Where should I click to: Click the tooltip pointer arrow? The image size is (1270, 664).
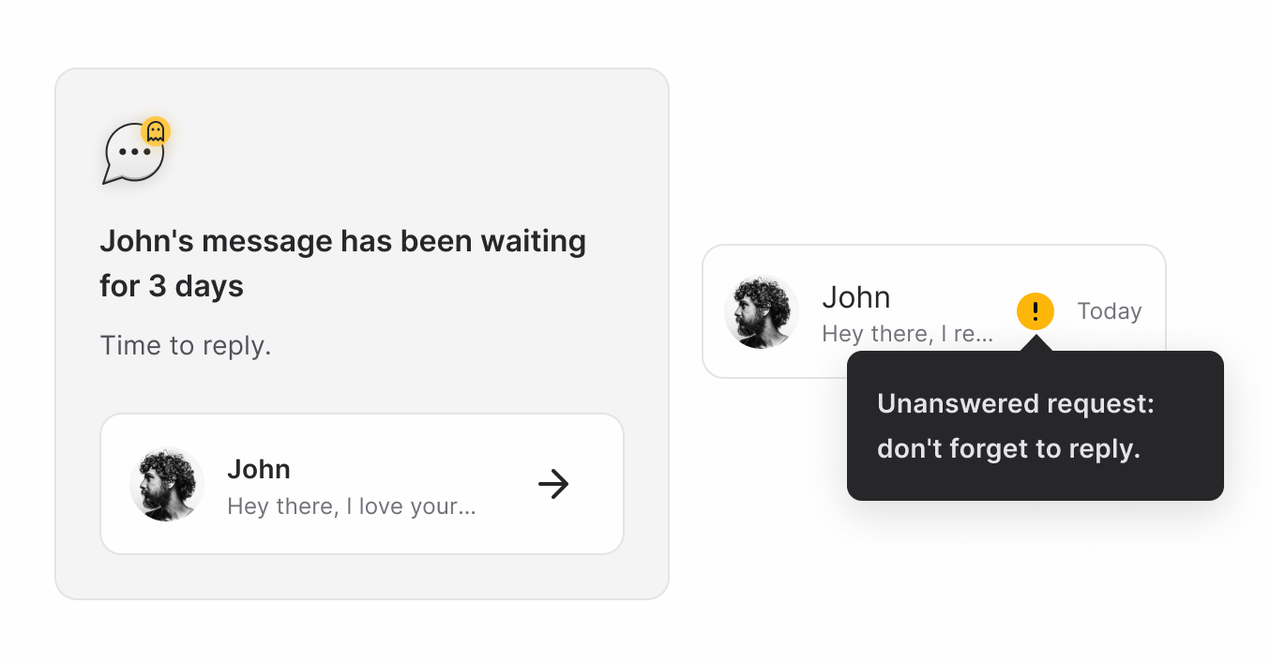pyautogui.click(x=1035, y=345)
